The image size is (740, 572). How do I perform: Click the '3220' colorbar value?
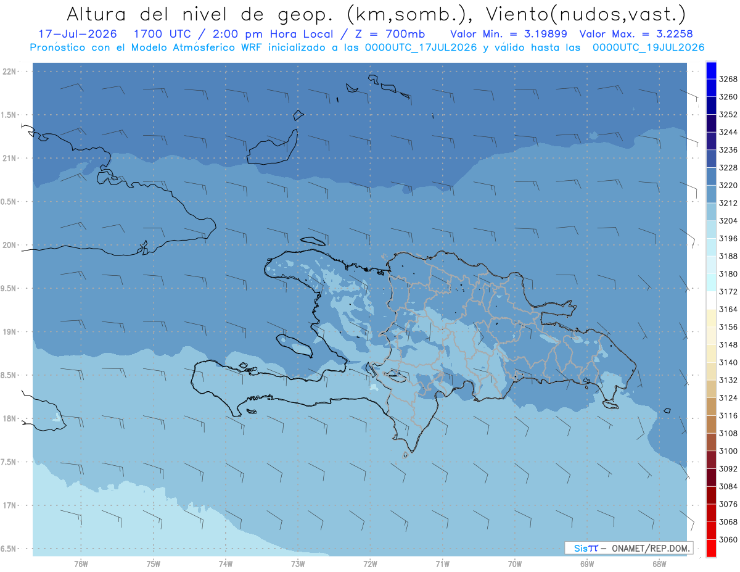(x=728, y=185)
